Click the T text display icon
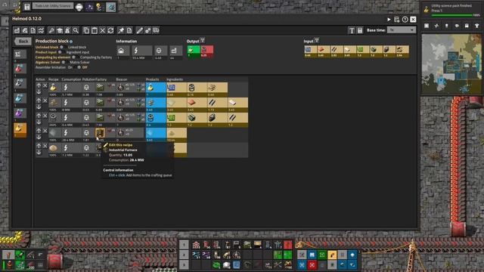This screenshot has width=484, height=272. point(352,30)
